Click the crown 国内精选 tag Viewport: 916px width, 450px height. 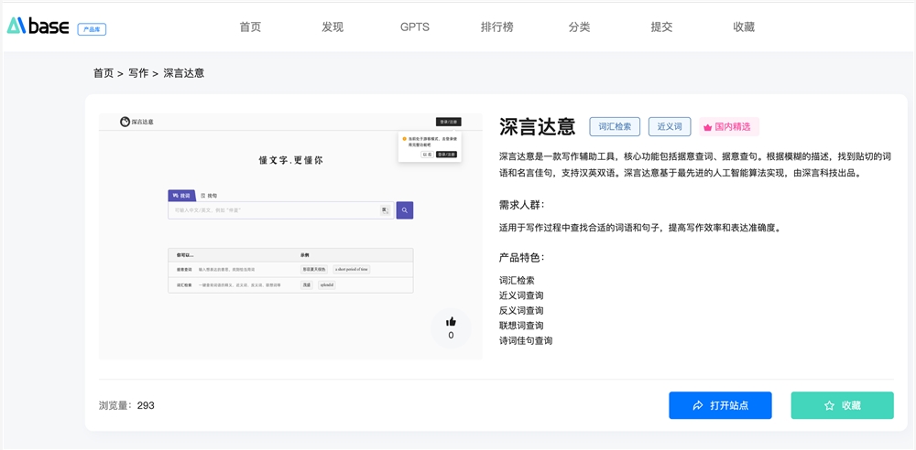pyautogui.click(x=729, y=127)
